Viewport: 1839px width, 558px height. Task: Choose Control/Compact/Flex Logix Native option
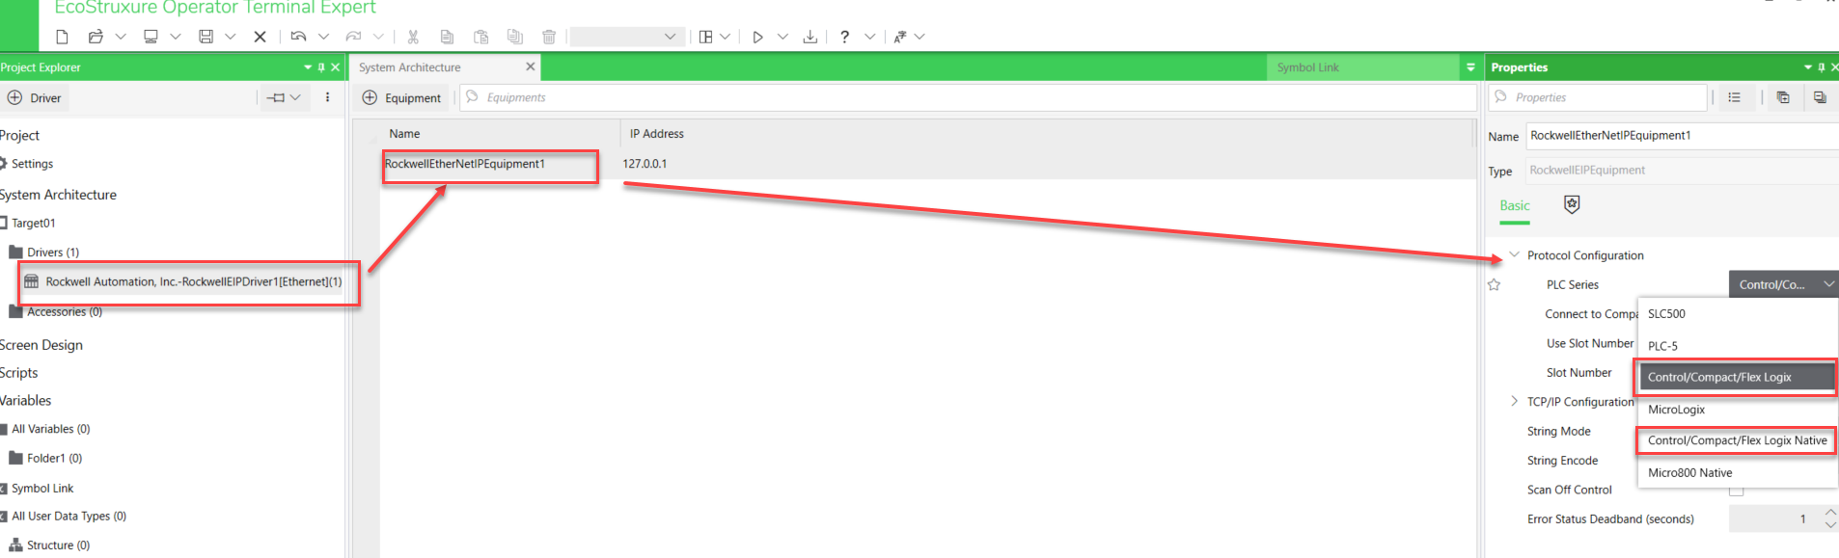point(1737,440)
